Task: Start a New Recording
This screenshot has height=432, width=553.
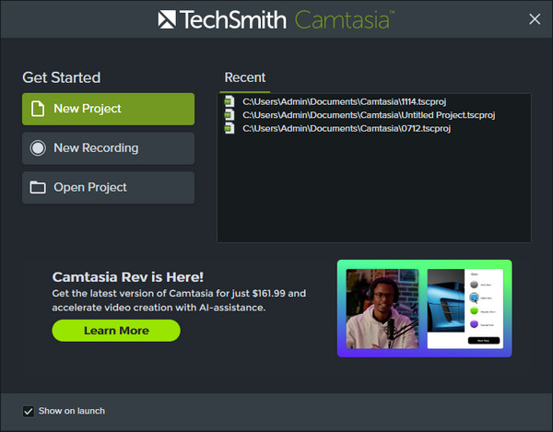Action: pyautogui.click(x=108, y=148)
